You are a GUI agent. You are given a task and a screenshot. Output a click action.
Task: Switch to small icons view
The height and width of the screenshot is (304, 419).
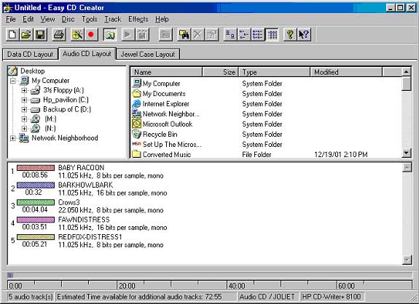[244, 35]
